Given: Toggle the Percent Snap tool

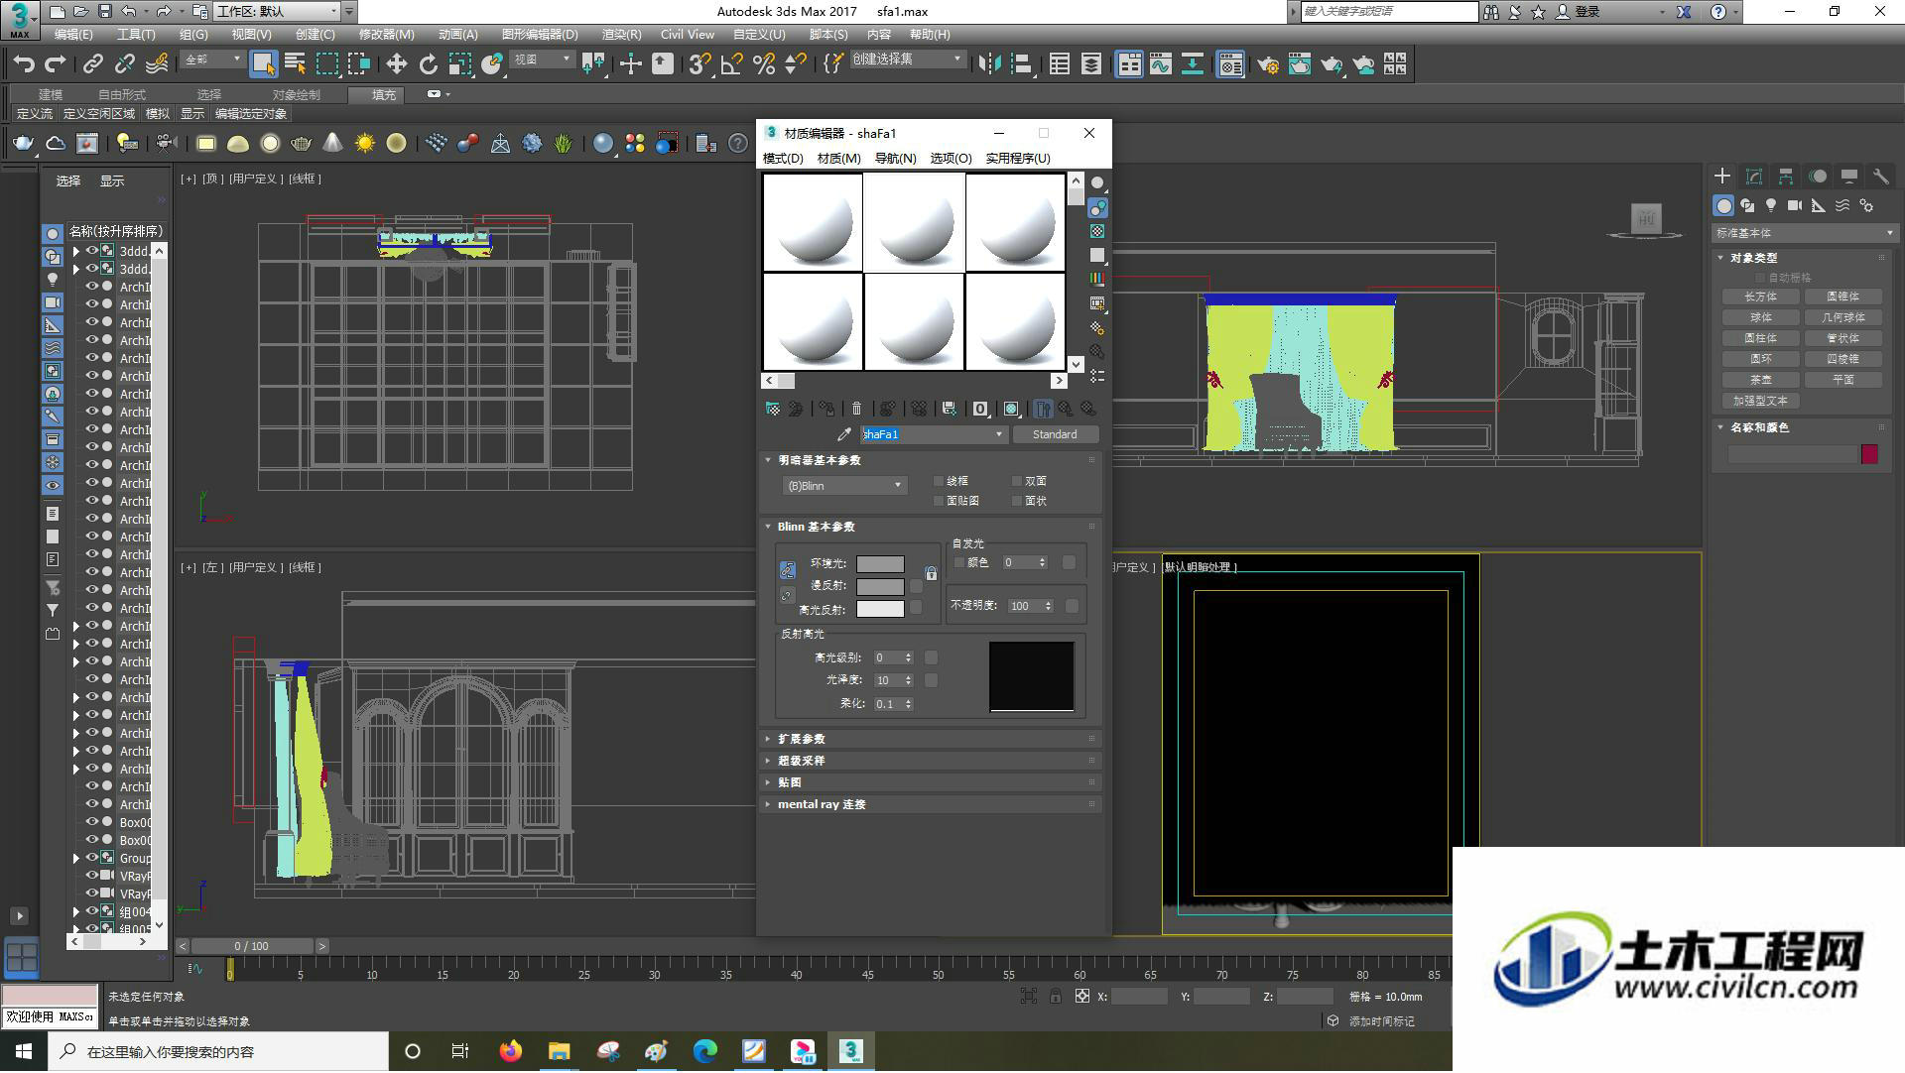Looking at the screenshot, I should tap(764, 64).
